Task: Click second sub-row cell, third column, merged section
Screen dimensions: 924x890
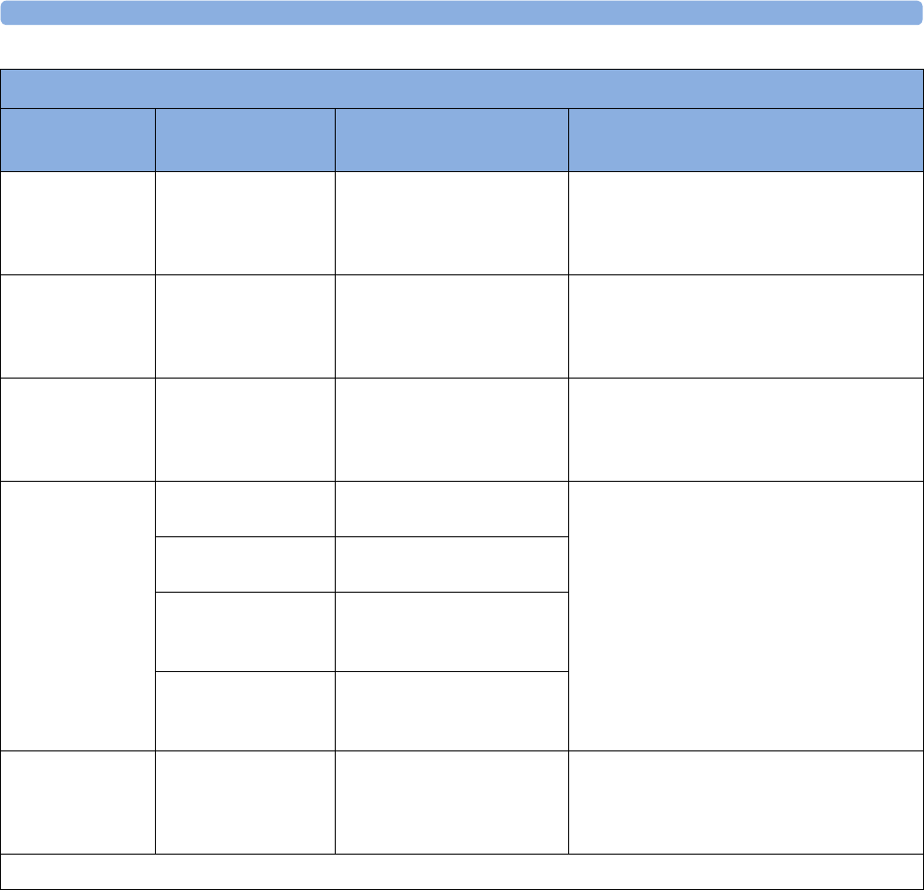Action: [452, 564]
